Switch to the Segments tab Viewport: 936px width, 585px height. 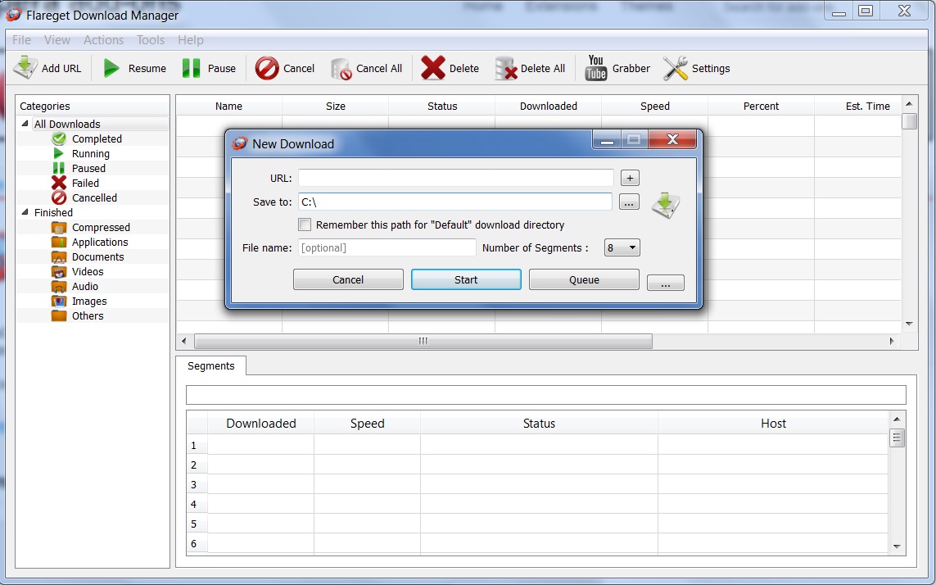click(210, 365)
